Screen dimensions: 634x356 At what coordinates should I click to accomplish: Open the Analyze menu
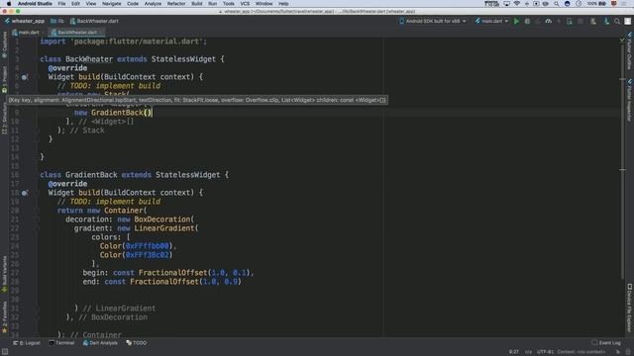[x=153, y=4]
